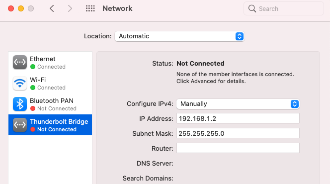Click the Bluetooth PAN icon

click(20, 104)
